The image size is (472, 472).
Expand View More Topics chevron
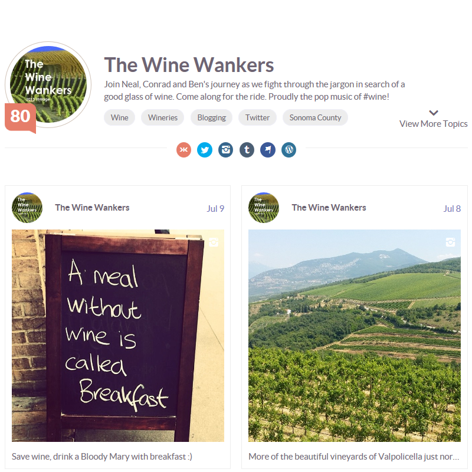pyautogui.click(x=434, y=113)
